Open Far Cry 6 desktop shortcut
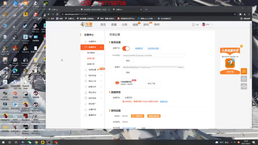Image resolution: width=258 pixels, height=145 pixels. click(15, 50)
